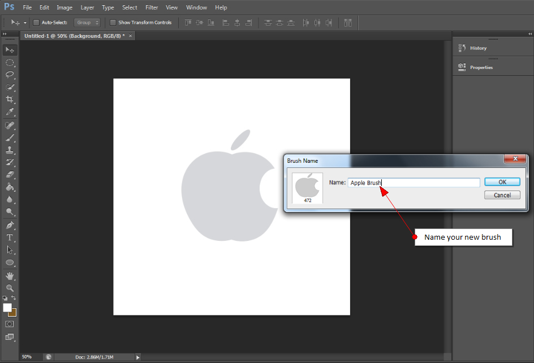Open the Type menu

pos(108,7)
